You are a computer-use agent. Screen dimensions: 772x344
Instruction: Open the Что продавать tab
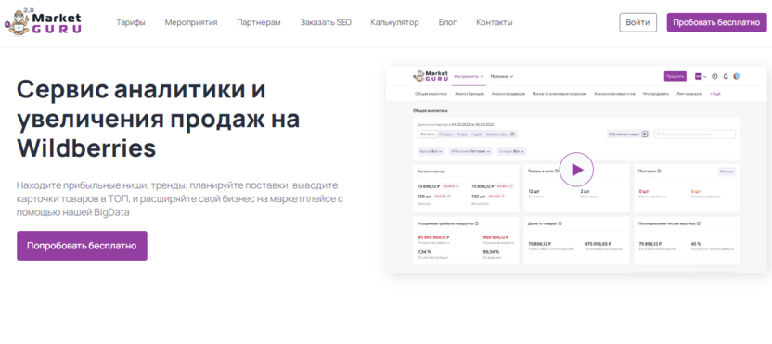pos(655,93)
